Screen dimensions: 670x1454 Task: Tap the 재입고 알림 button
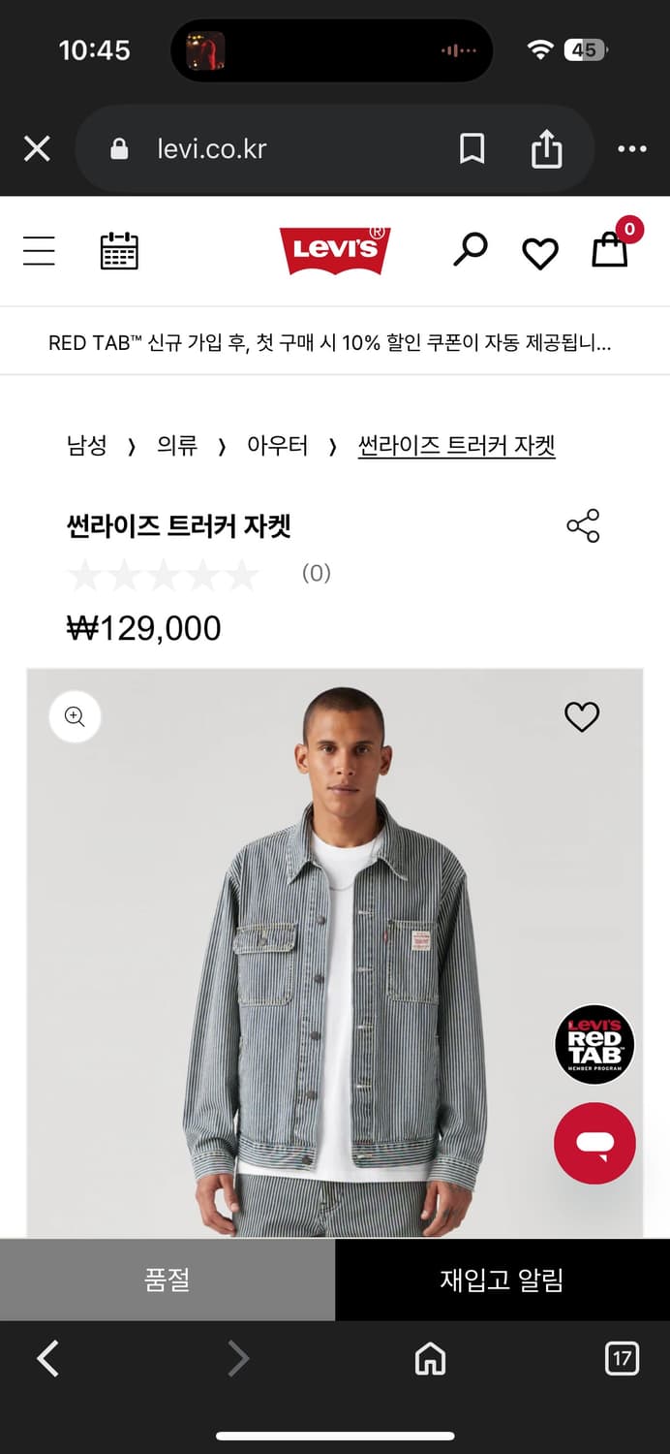[502, 1280]
